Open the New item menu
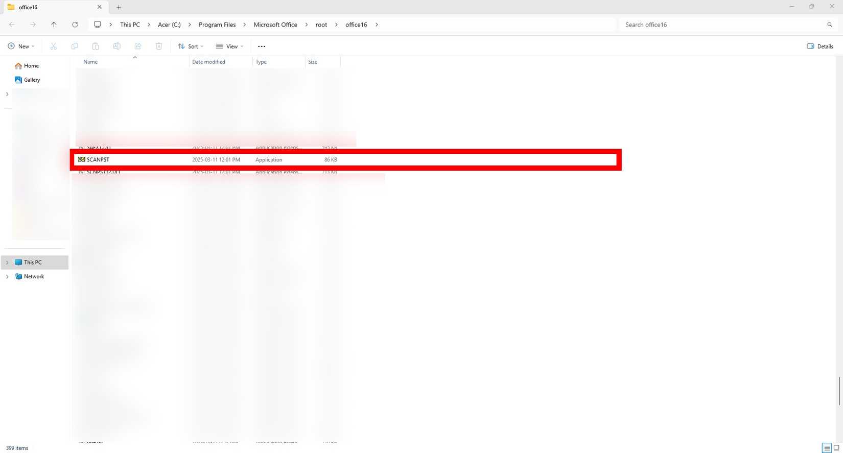The width and height of the screenshot is (843, 453). pos(21,46)
